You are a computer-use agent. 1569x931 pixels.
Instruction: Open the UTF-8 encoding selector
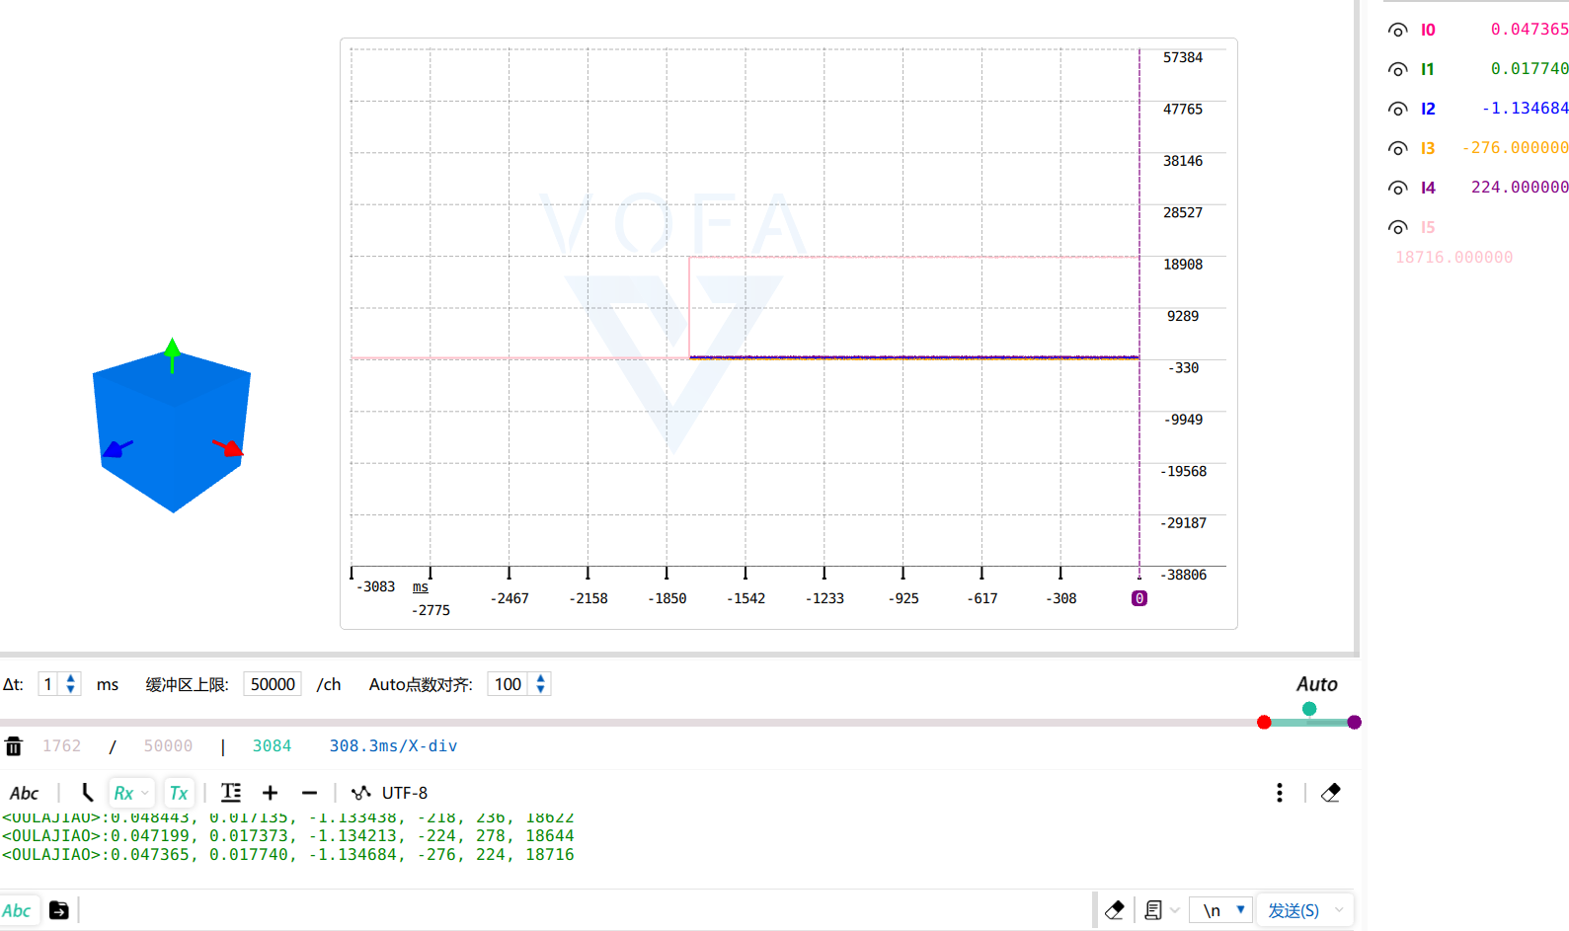click(405, 793)
